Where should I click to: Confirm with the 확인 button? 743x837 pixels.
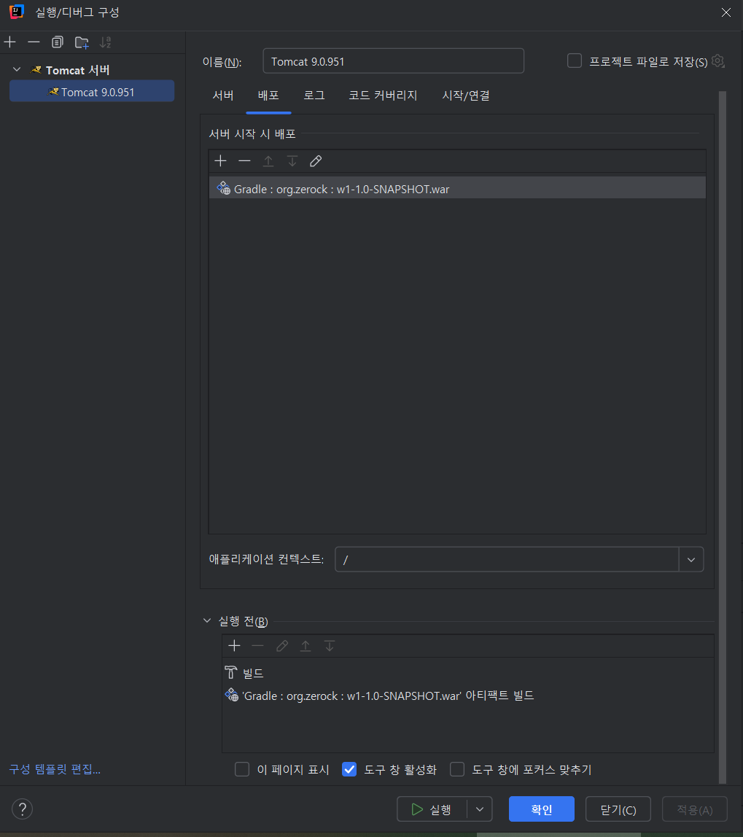(542, 809)
